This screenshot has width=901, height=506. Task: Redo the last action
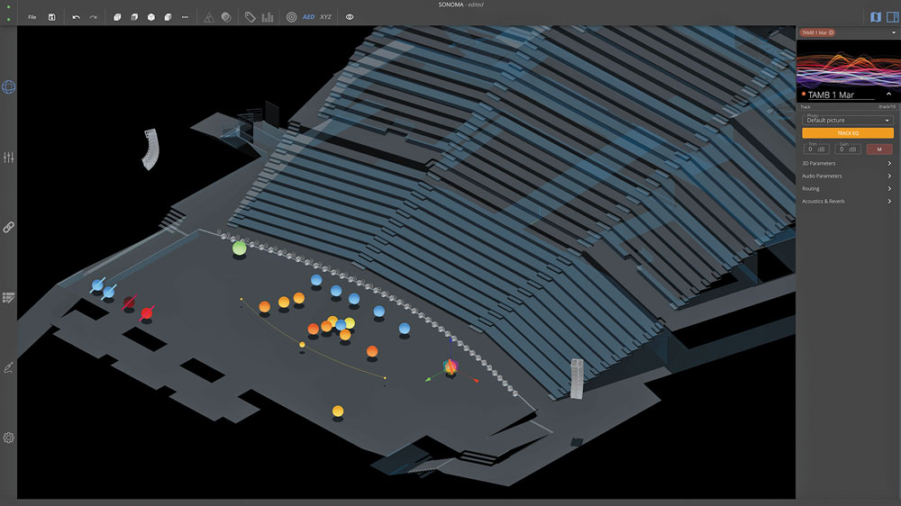pyautogui.click(x=93, y=17)
